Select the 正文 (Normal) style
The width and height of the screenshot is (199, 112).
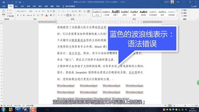[x=97, y=13]
